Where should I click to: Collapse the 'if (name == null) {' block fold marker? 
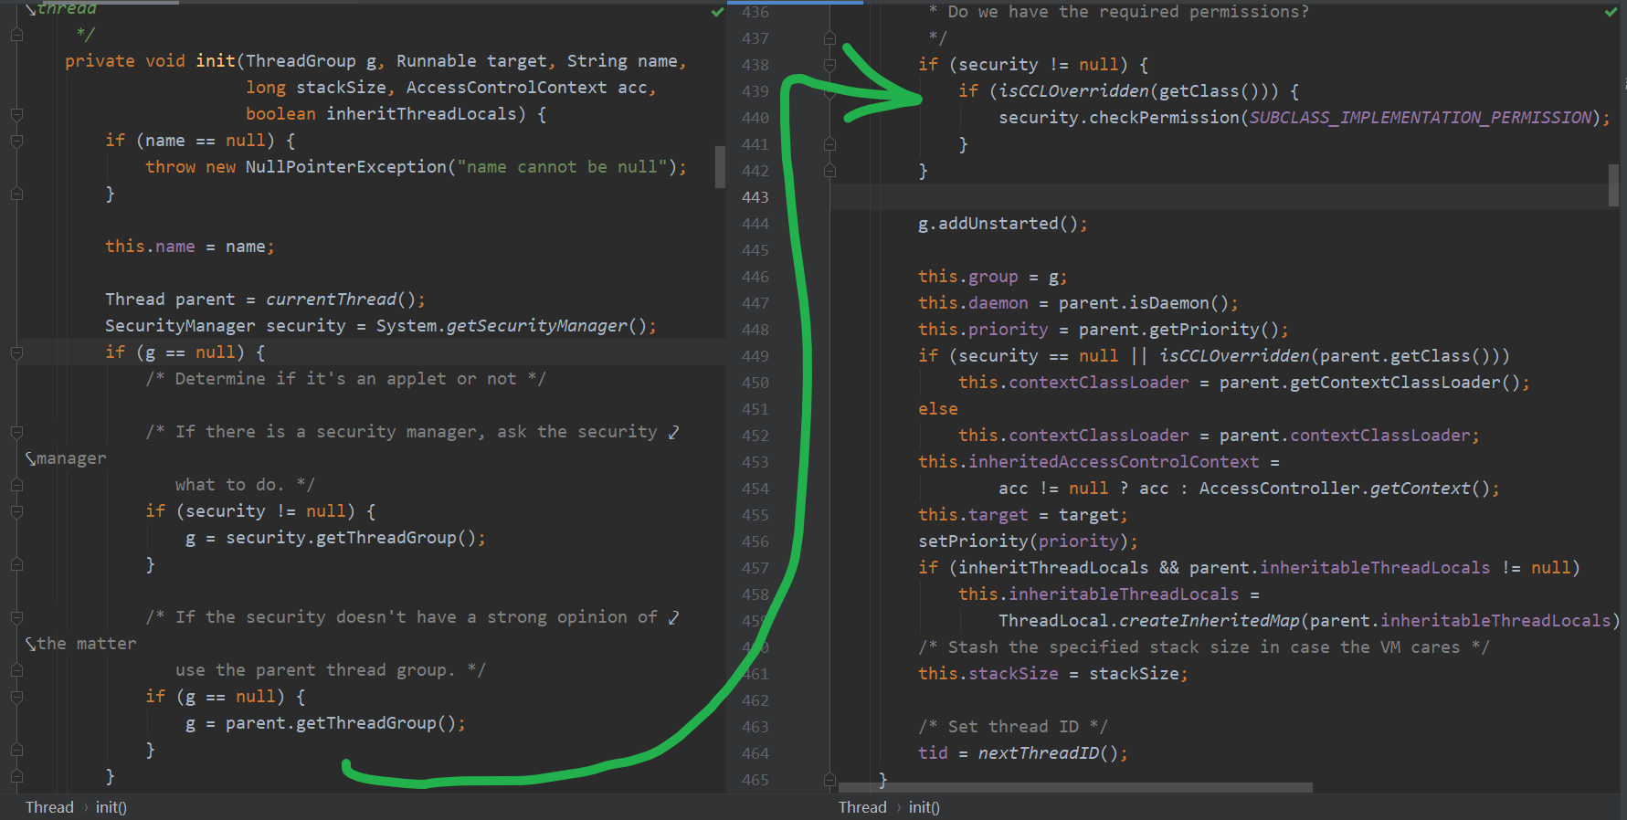[x=16, y=141]
